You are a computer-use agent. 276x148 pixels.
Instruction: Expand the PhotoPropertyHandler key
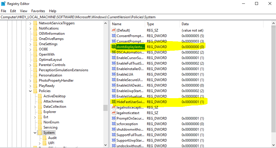(30, 81)
